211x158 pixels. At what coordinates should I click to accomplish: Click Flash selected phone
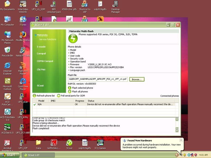click(x=80, y=88)
